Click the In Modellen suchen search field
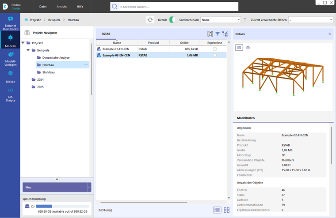This screenshot has height=218, width=336. [174, 7]
